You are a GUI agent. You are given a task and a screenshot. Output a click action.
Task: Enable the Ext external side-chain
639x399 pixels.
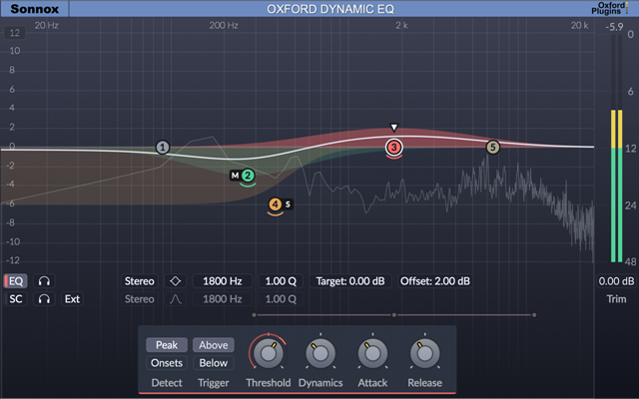pos(72,299)
